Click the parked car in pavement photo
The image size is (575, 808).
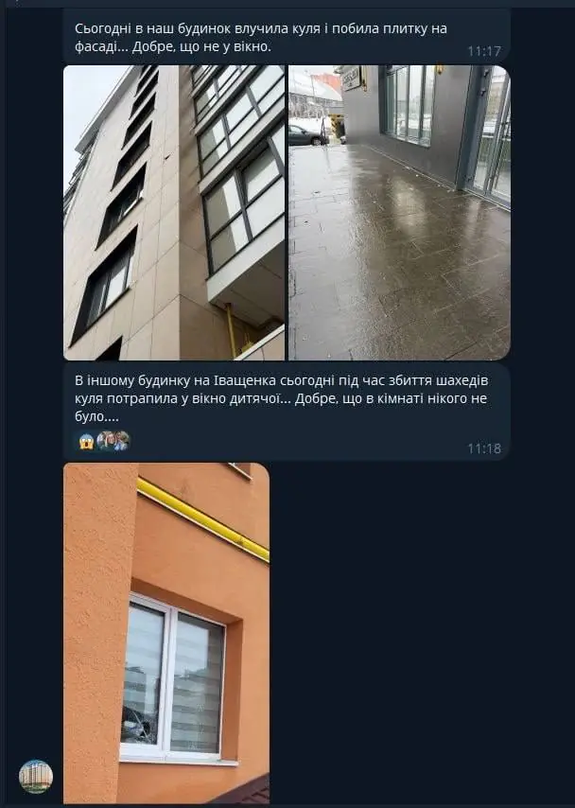coord(308,135)
